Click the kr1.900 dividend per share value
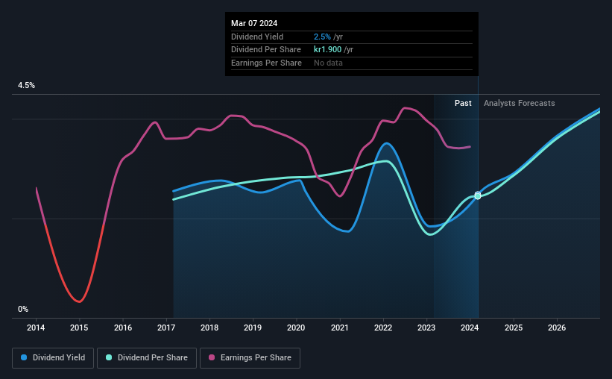Image resolution: width=612 pixels, height=379 pixels. click(327, 50)
